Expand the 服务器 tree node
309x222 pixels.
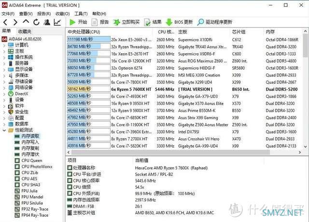pos(4,63)
